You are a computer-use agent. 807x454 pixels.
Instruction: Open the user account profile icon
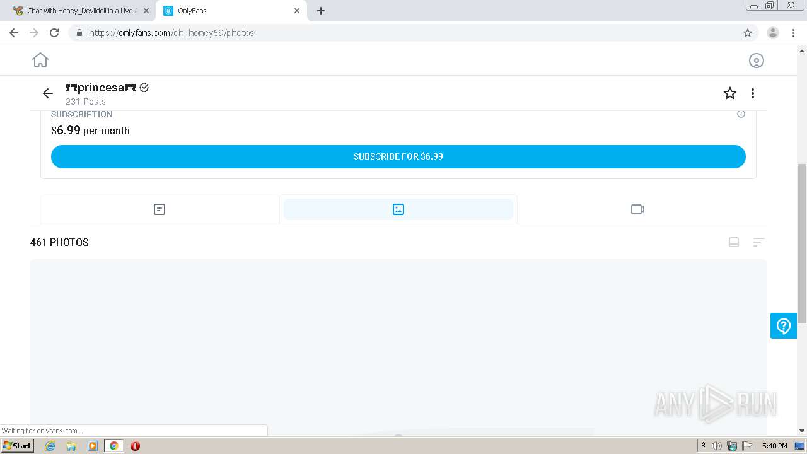[x=756, y=61]
